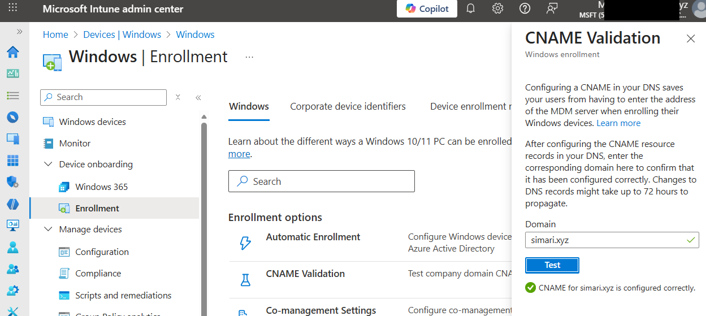This screenshot has width=706, height=316.
Task: Open Devices in the nav rail
Action: coord(12,138)
